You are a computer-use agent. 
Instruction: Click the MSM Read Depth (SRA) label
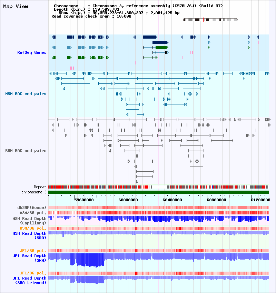click(29, 236)
